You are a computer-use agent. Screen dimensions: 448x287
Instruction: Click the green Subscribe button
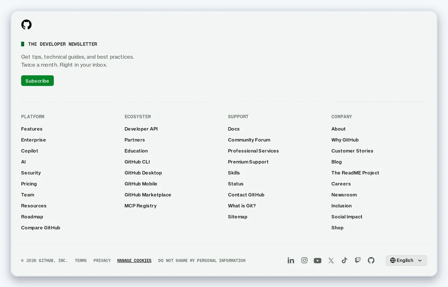point(37,81)
